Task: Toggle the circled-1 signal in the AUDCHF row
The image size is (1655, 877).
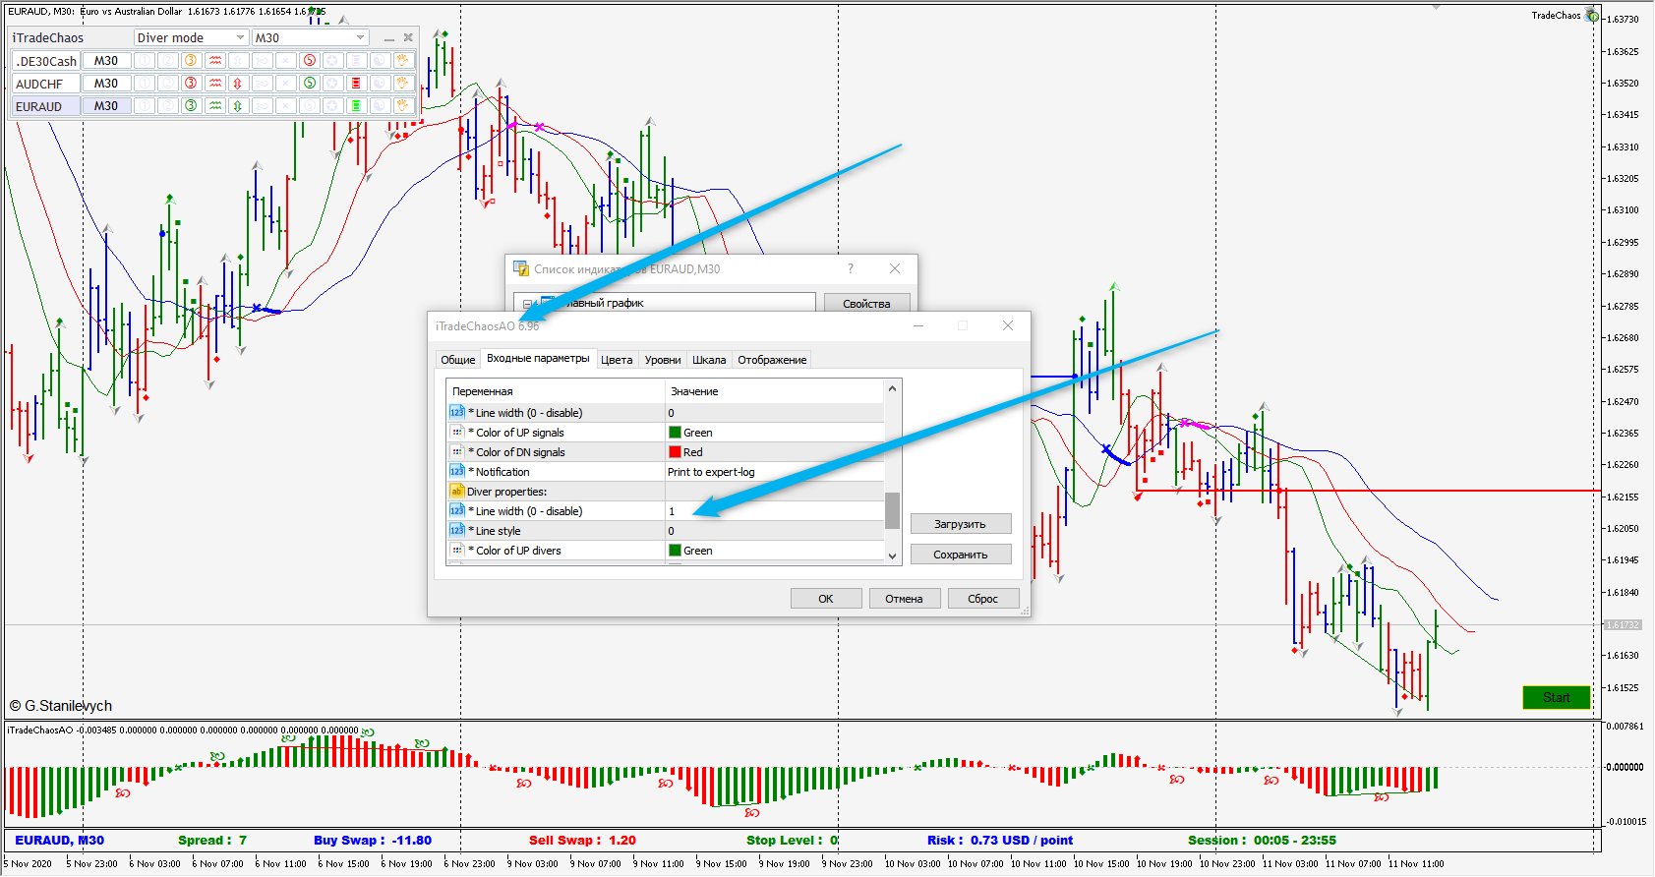Action: coord(145,83)
